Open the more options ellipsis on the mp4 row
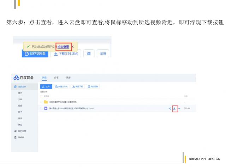Screen dimensions: 226x168 coord(180,108)
